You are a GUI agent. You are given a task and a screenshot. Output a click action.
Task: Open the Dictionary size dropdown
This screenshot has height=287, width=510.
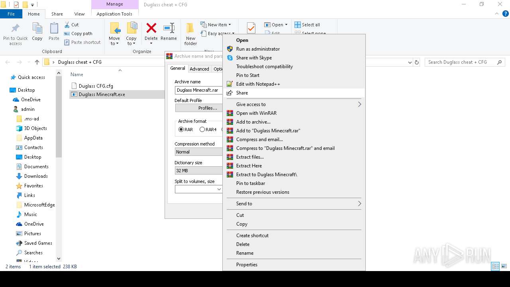(x=198, y=171)
